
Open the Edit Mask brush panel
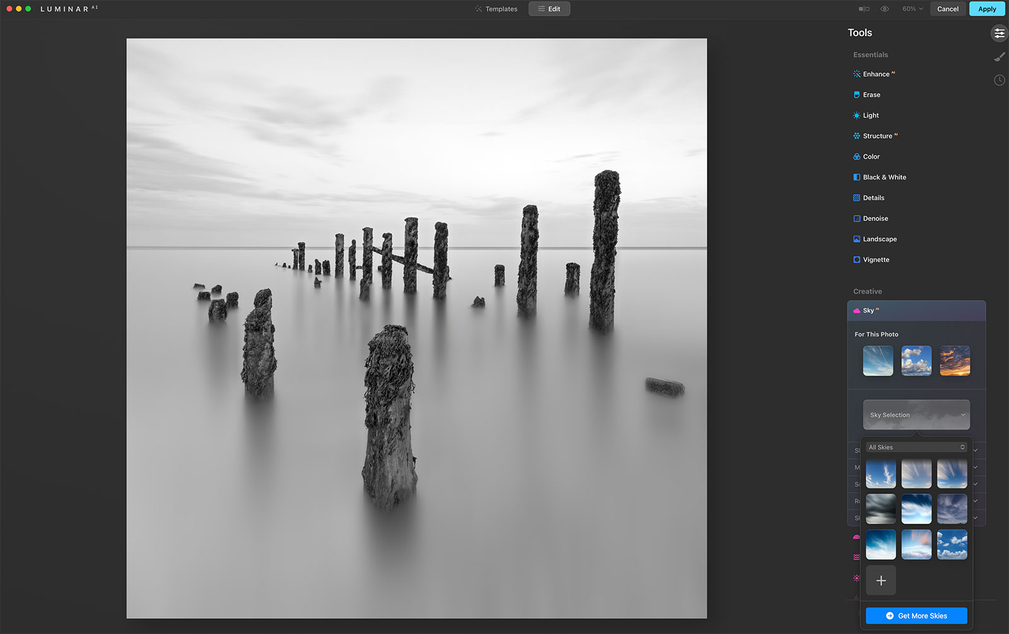999,57
